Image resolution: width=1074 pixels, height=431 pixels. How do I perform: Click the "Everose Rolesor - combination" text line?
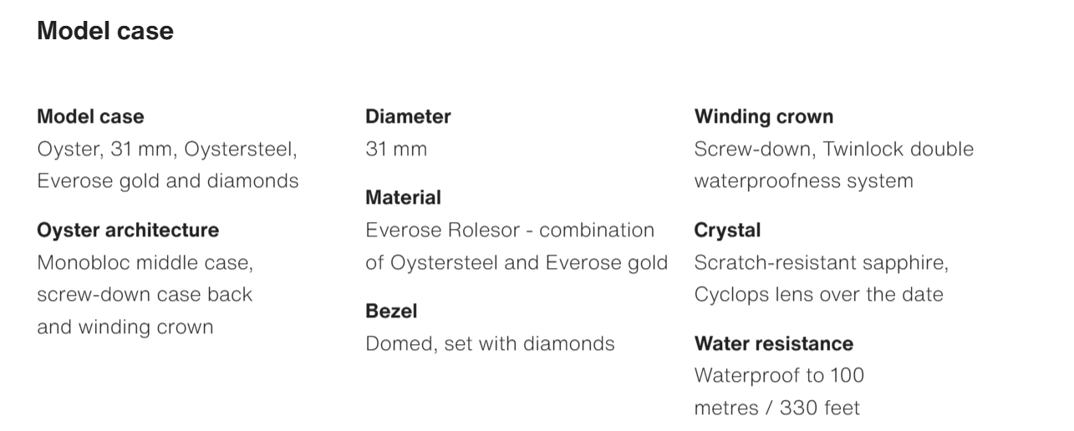(510, 231)
